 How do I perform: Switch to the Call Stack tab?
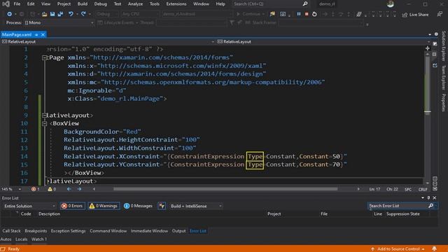[x=11, y=231]
